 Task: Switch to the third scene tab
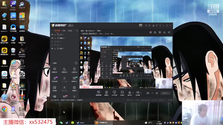pos(70,31)
